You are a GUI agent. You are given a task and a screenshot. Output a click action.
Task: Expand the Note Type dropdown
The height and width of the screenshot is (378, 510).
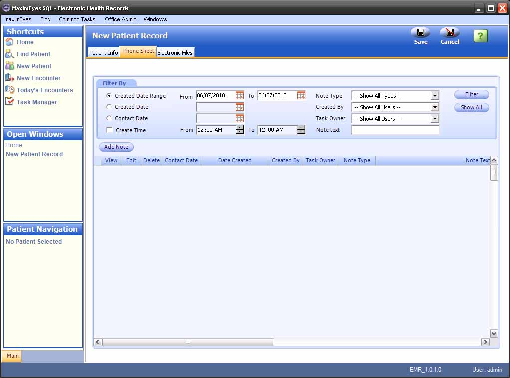tap(435, 96)
